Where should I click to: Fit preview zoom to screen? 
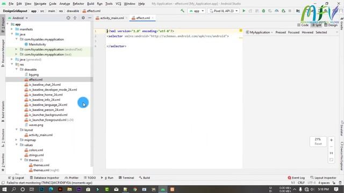tap(331, 160)
